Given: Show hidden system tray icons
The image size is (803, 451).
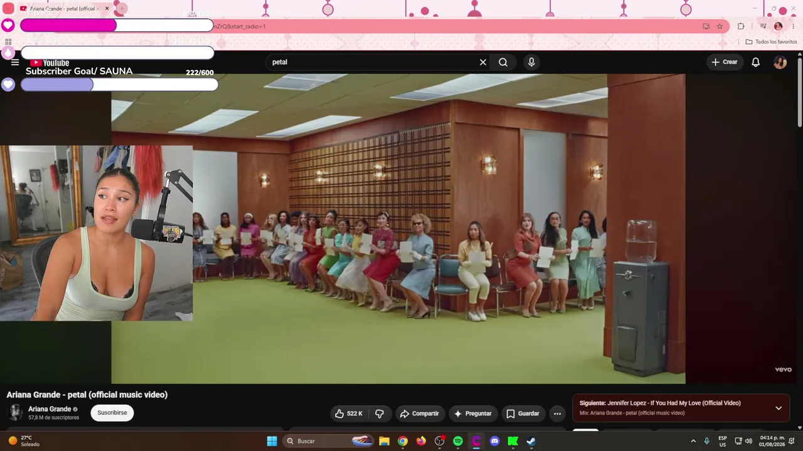Looking at the screenshot, I should (693, 441).
